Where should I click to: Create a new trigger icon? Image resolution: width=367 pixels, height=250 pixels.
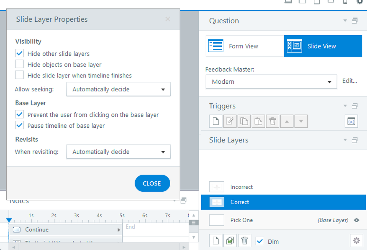[216, 121]
